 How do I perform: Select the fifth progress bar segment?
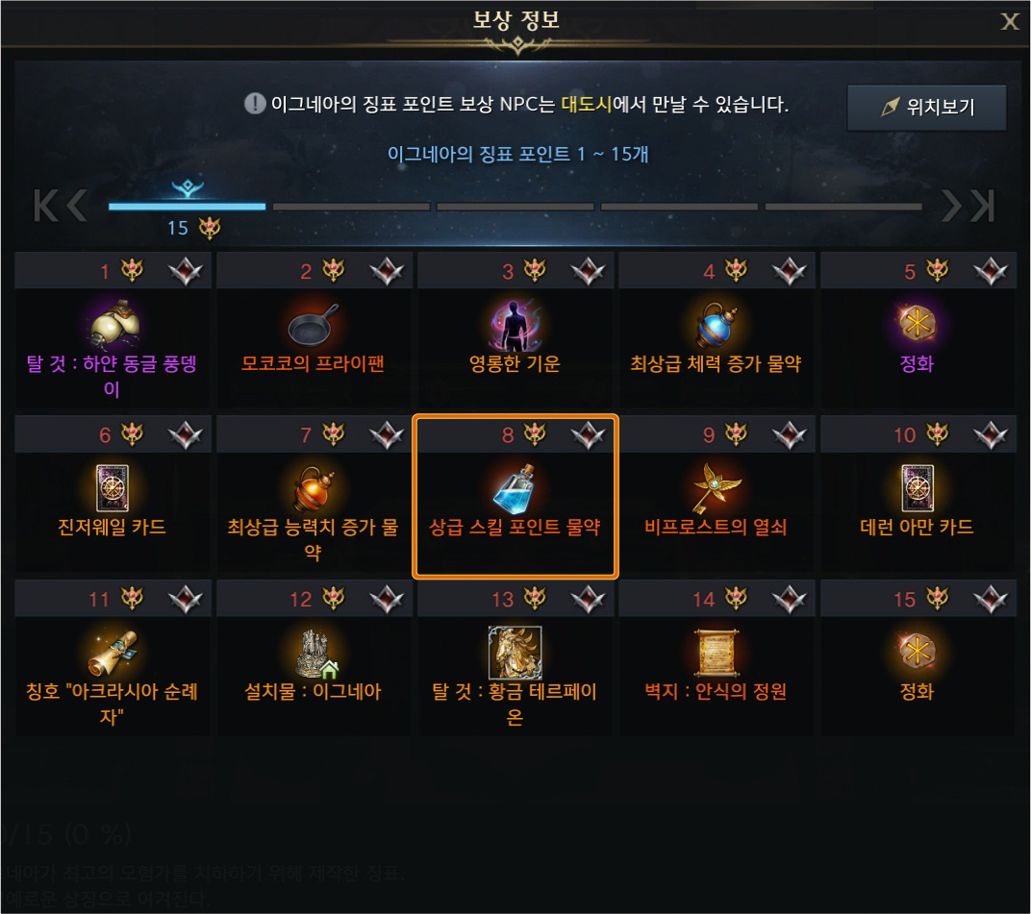click(843, 207)
